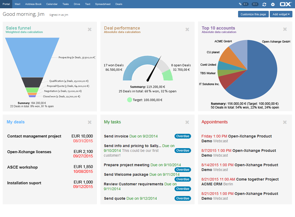This screenshot has width=295, height=217.
Task: Open the Text tab
Action: (88, 4)
